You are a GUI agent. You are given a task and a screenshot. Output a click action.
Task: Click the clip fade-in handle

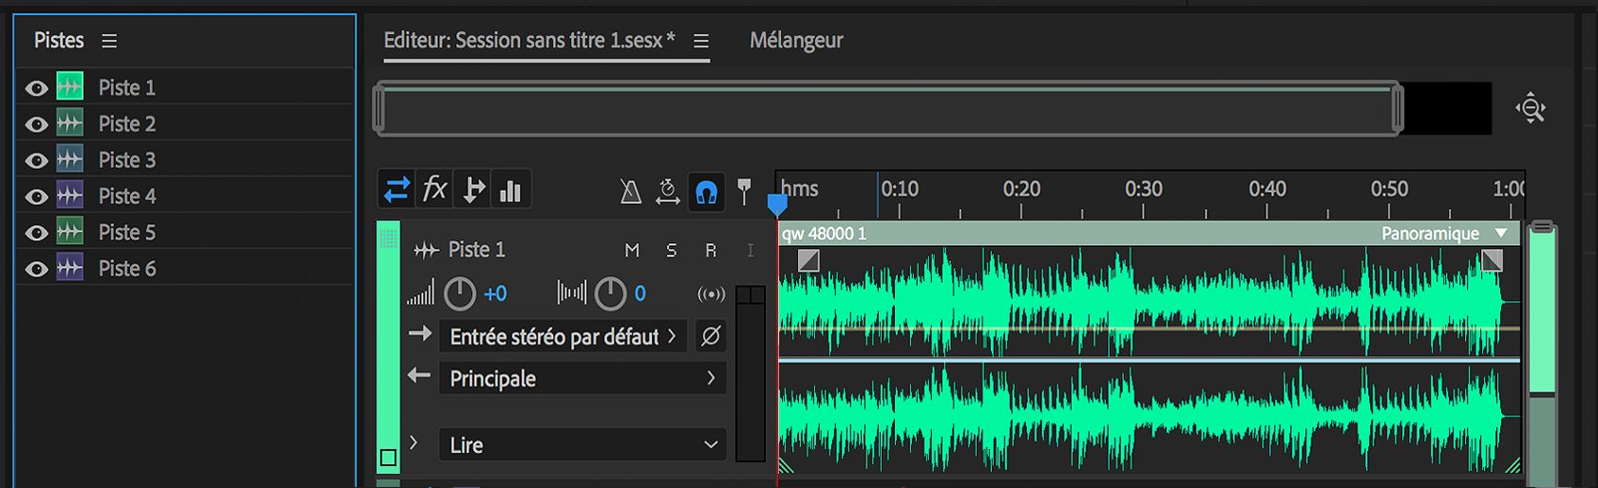[809, 260]
